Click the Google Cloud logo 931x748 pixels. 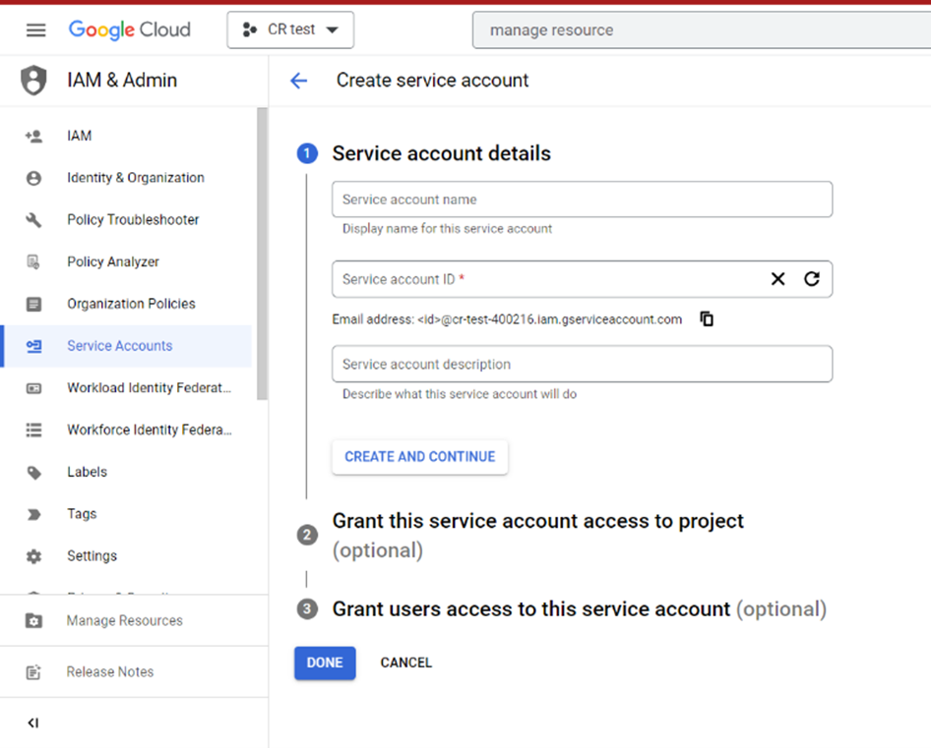(x=130, y=29)
